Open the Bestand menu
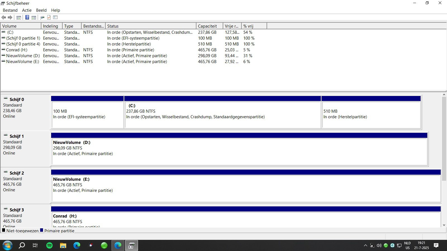This screenshot has width=447, height=251. coord(10,10)
